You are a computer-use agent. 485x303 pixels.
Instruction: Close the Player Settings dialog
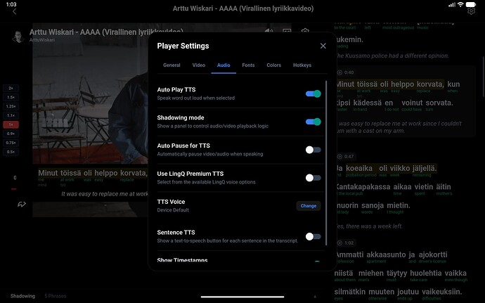point(323,46)
